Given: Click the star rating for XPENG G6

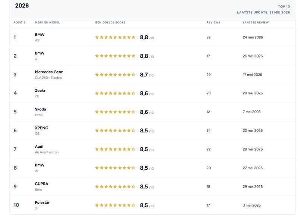Looking at the screenshot, I should pyautogui.click(x=117, y=131).
